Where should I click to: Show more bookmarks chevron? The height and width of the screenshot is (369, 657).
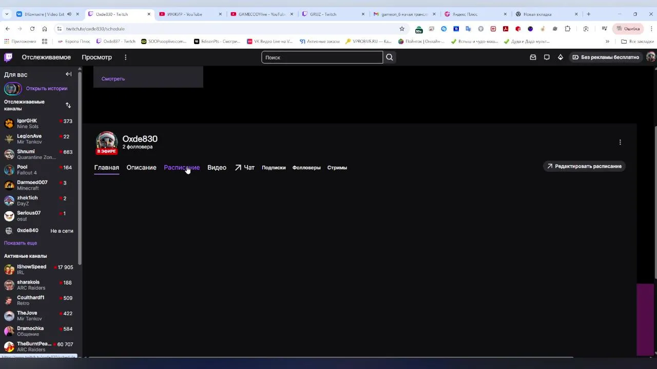click(607, 42)
